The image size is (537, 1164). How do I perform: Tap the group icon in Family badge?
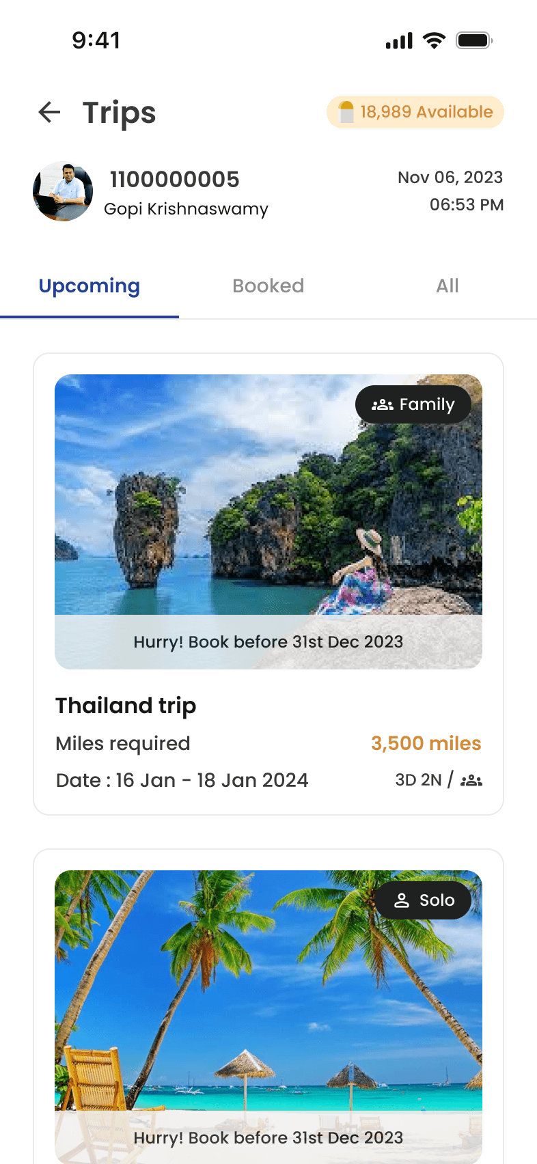coord(382,405)
